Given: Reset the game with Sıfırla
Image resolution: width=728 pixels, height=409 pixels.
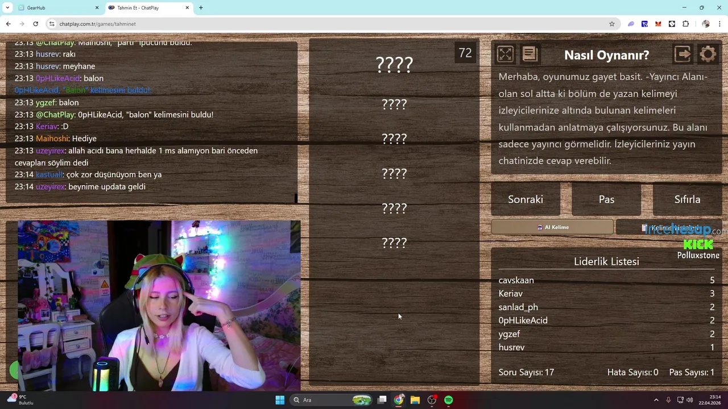Looking at the screenshot, I should pos(687,199).
